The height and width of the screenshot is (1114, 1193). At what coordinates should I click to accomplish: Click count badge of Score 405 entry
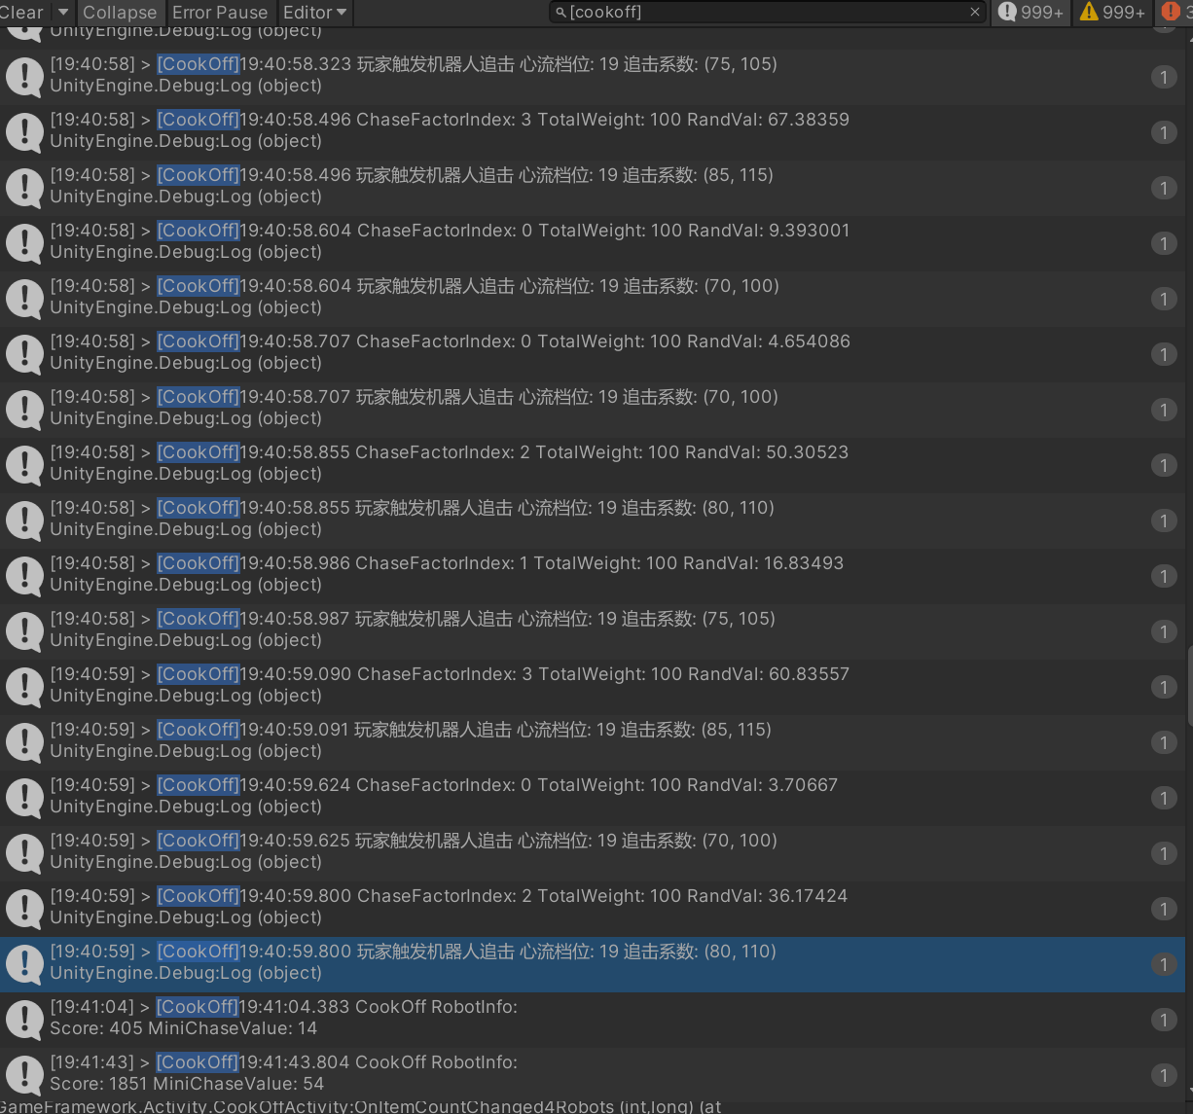(1163, 1019)
